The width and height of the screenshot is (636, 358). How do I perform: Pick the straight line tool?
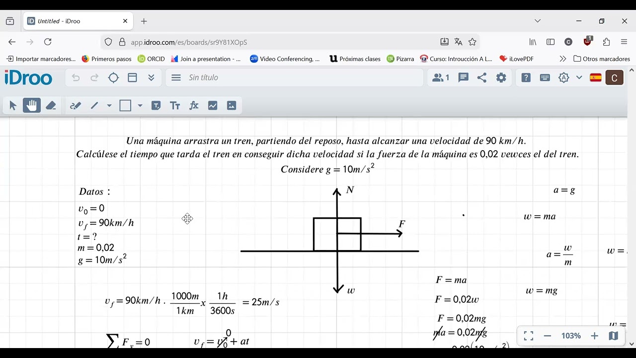[x=94, y=105]
